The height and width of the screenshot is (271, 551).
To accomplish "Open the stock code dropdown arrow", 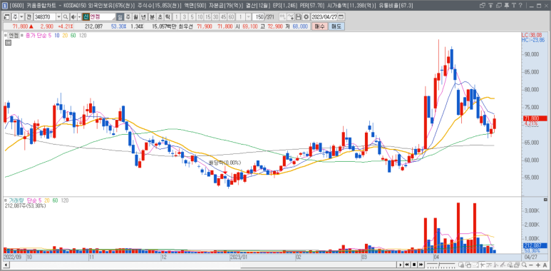I will 58,17.
